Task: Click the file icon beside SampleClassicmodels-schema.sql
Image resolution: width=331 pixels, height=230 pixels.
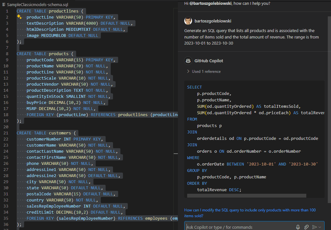Action: pos(4,4)
